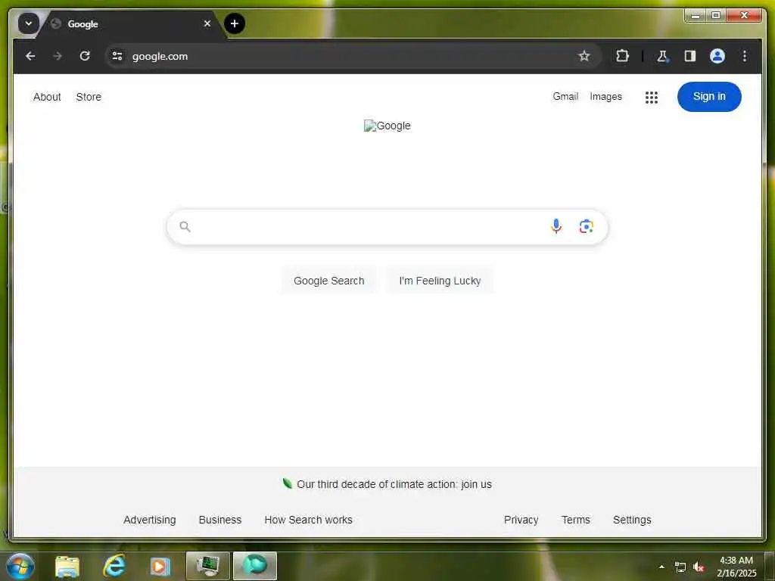Open a new tab with plus button

point(235,23)
